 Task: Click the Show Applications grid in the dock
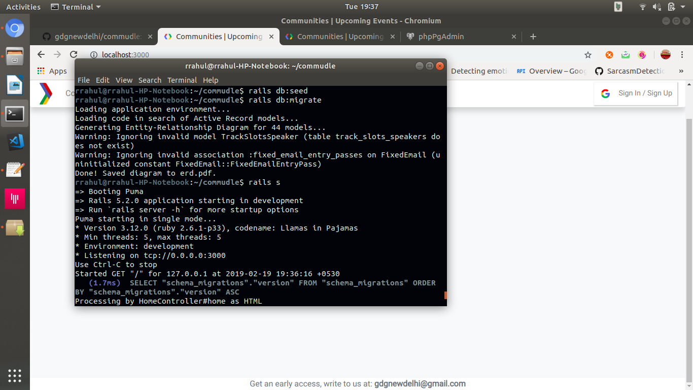click(x=15, y=376)
